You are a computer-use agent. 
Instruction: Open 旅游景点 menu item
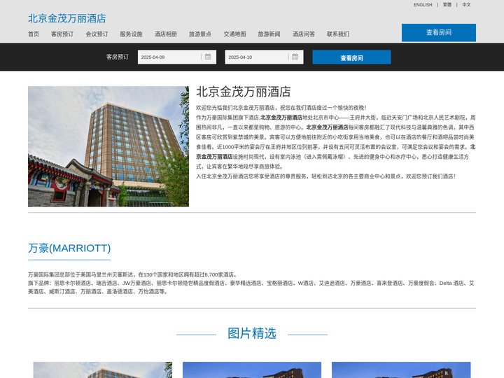tap(200, 34)
